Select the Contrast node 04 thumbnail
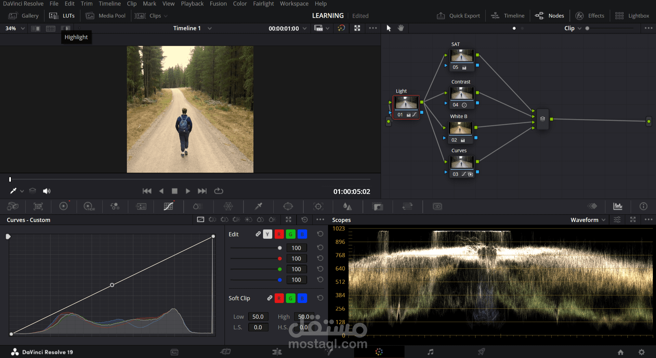 point(462,94)
